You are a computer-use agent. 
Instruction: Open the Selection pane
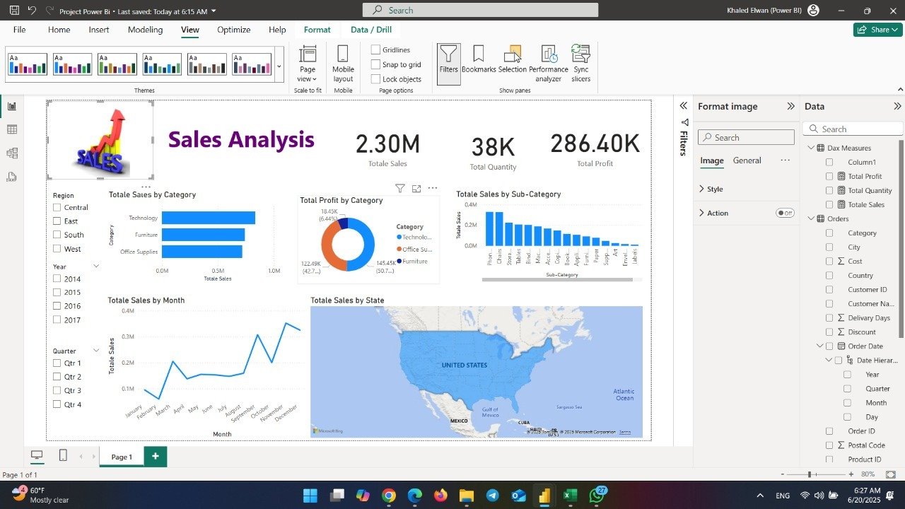tap(512, 59)
